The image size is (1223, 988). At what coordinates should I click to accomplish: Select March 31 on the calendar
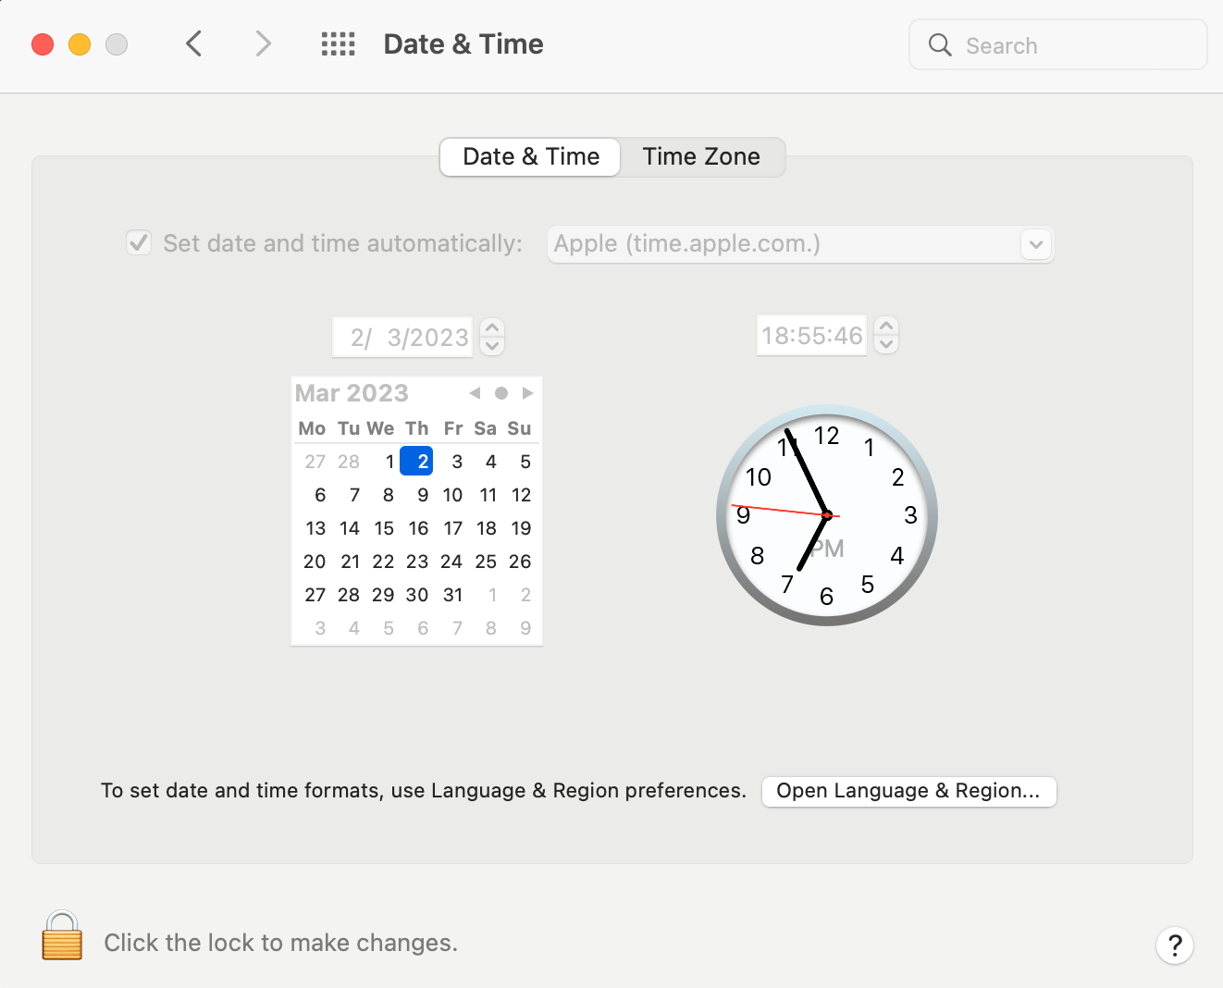452,594
